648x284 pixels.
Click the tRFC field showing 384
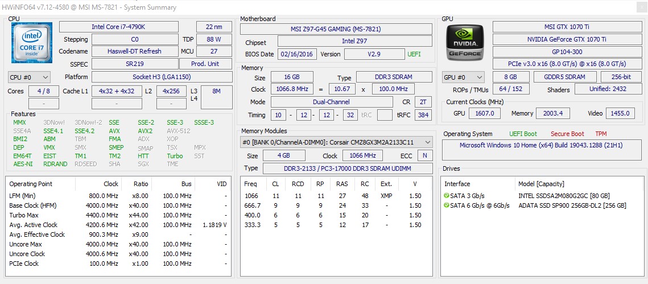click(423, 115)
